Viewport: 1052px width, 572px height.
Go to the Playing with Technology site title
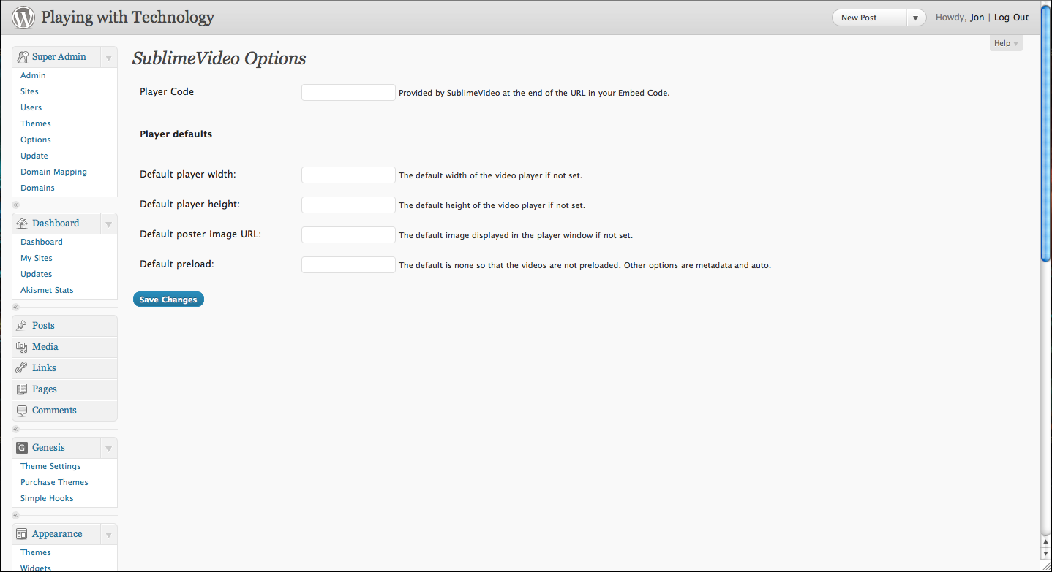[128, 18]
